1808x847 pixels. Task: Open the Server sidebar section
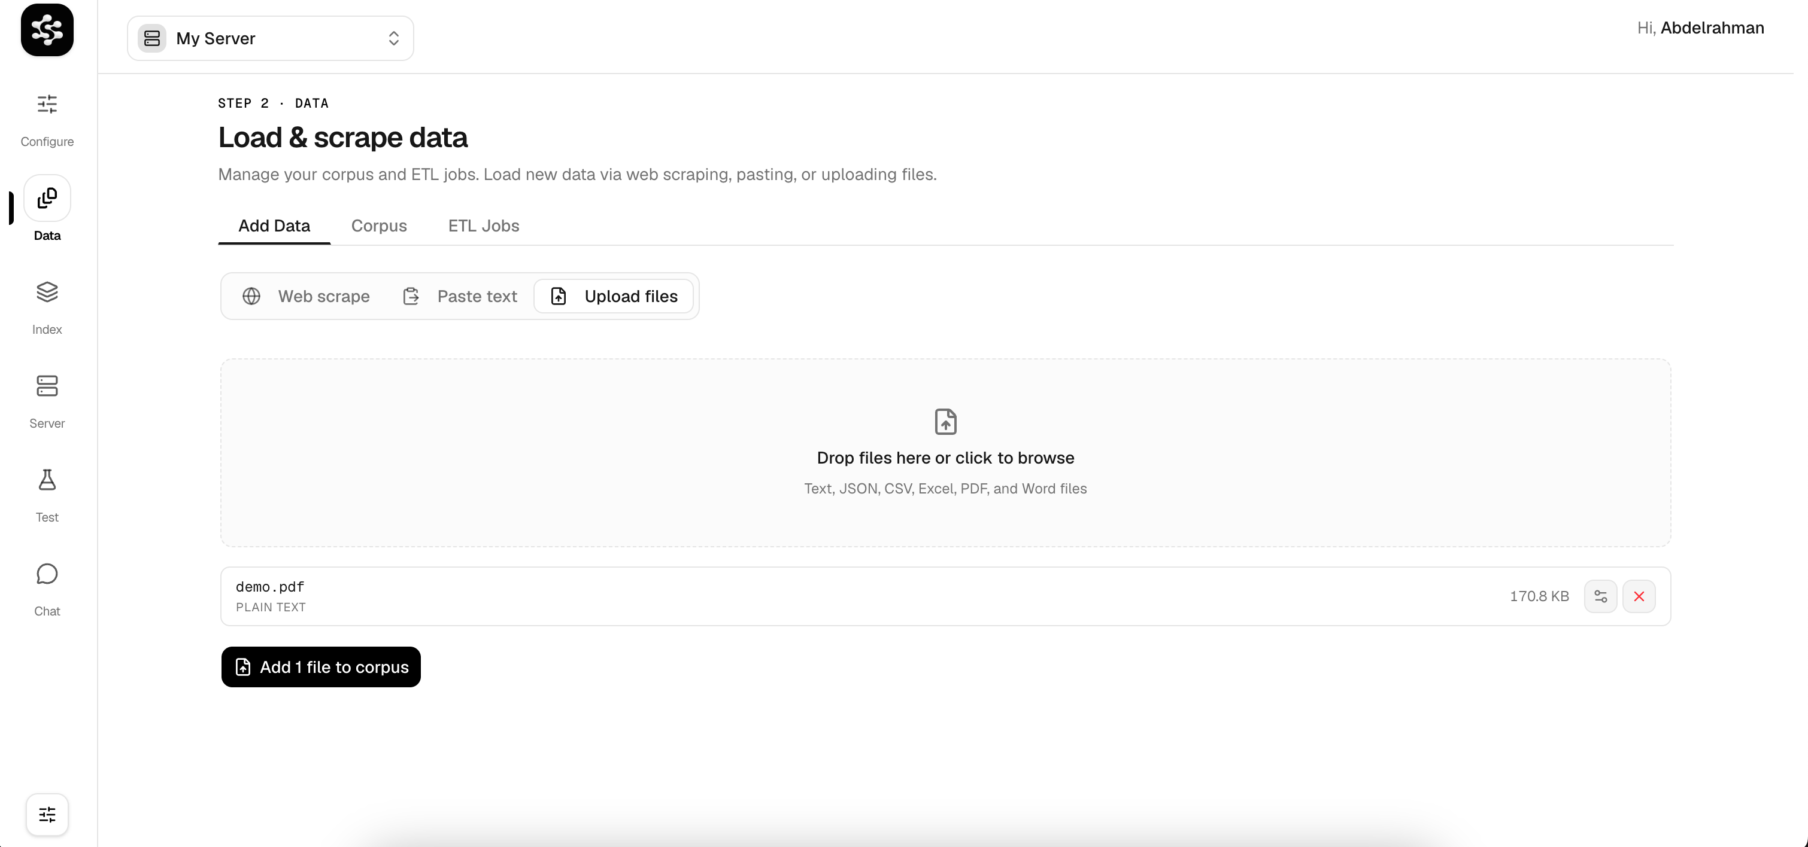(x=47, y=401)
